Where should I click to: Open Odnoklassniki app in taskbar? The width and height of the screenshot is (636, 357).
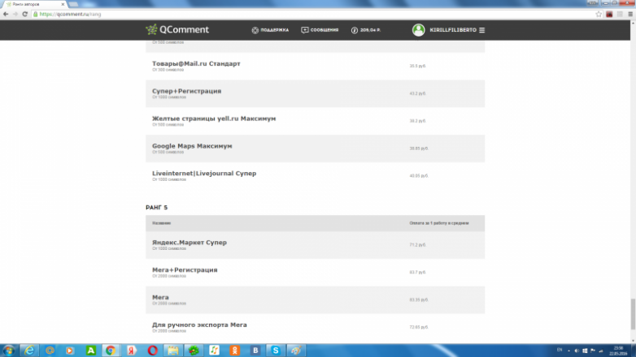(235, 351)
